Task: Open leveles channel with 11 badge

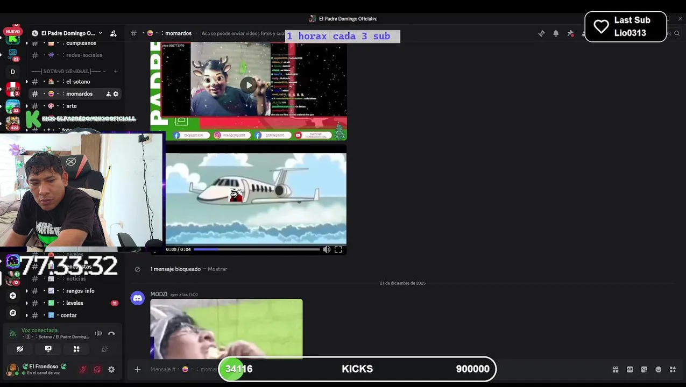Action: tap(74, 303)
